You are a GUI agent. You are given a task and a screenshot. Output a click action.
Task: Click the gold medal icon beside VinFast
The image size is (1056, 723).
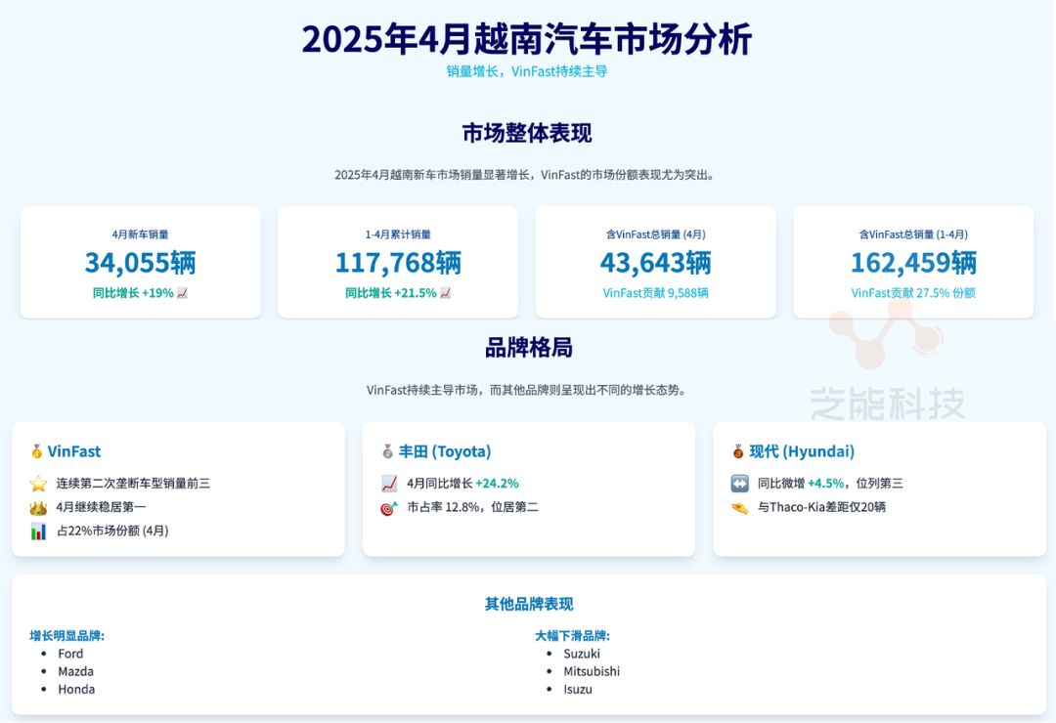click(x=36, y=451)
